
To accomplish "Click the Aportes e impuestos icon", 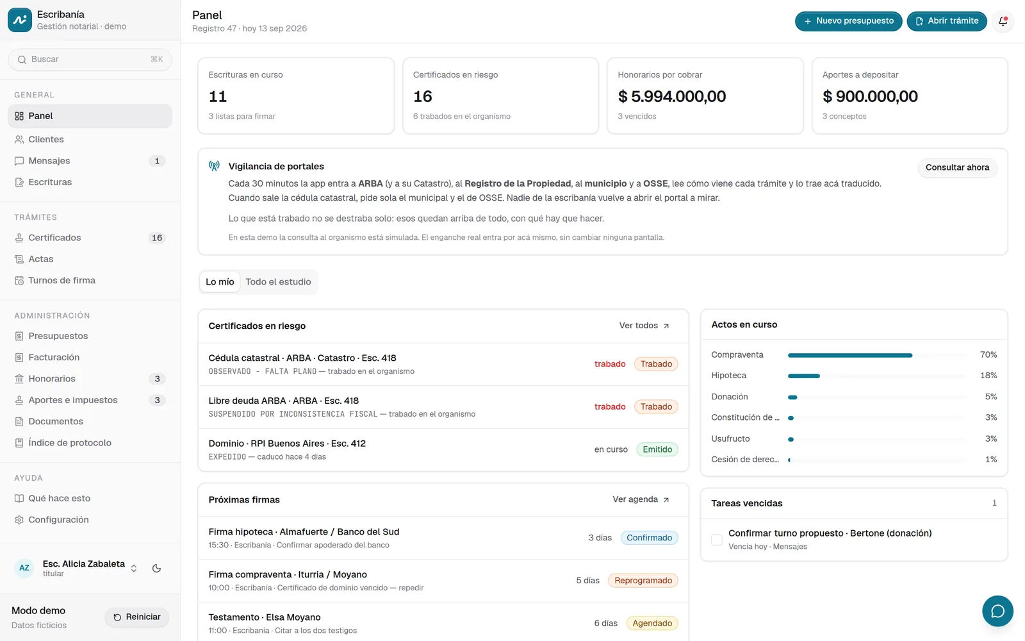I will pyautogui.click(x=19, y=400).
